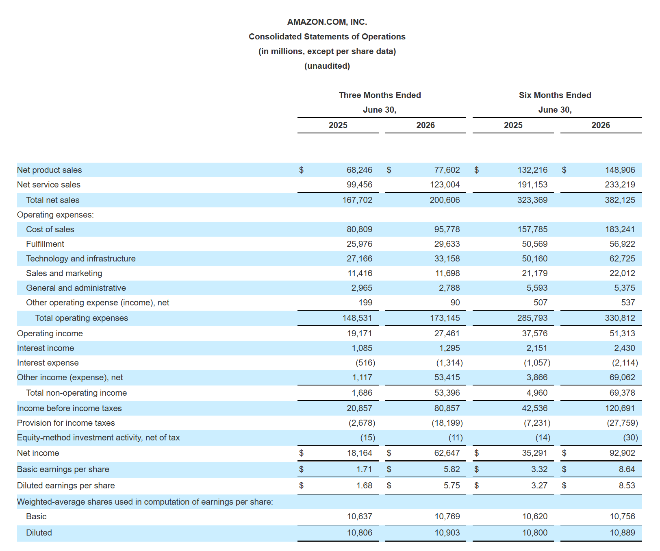This screenshot has width=660, height=551.
Task: Click the net income value 35,291
Action: [x=535, y=453]
